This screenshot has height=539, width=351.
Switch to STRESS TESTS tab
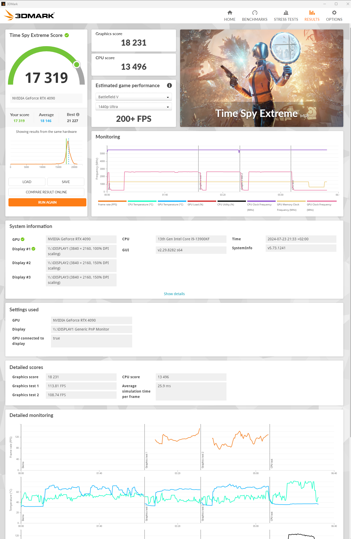pyautogui.click(x=286, y=16)
